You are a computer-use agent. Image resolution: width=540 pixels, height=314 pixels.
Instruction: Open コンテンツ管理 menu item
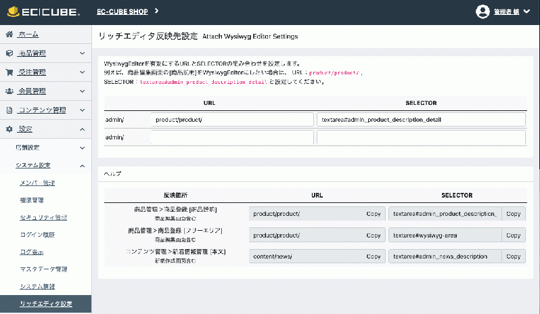[x=42, y=110]
